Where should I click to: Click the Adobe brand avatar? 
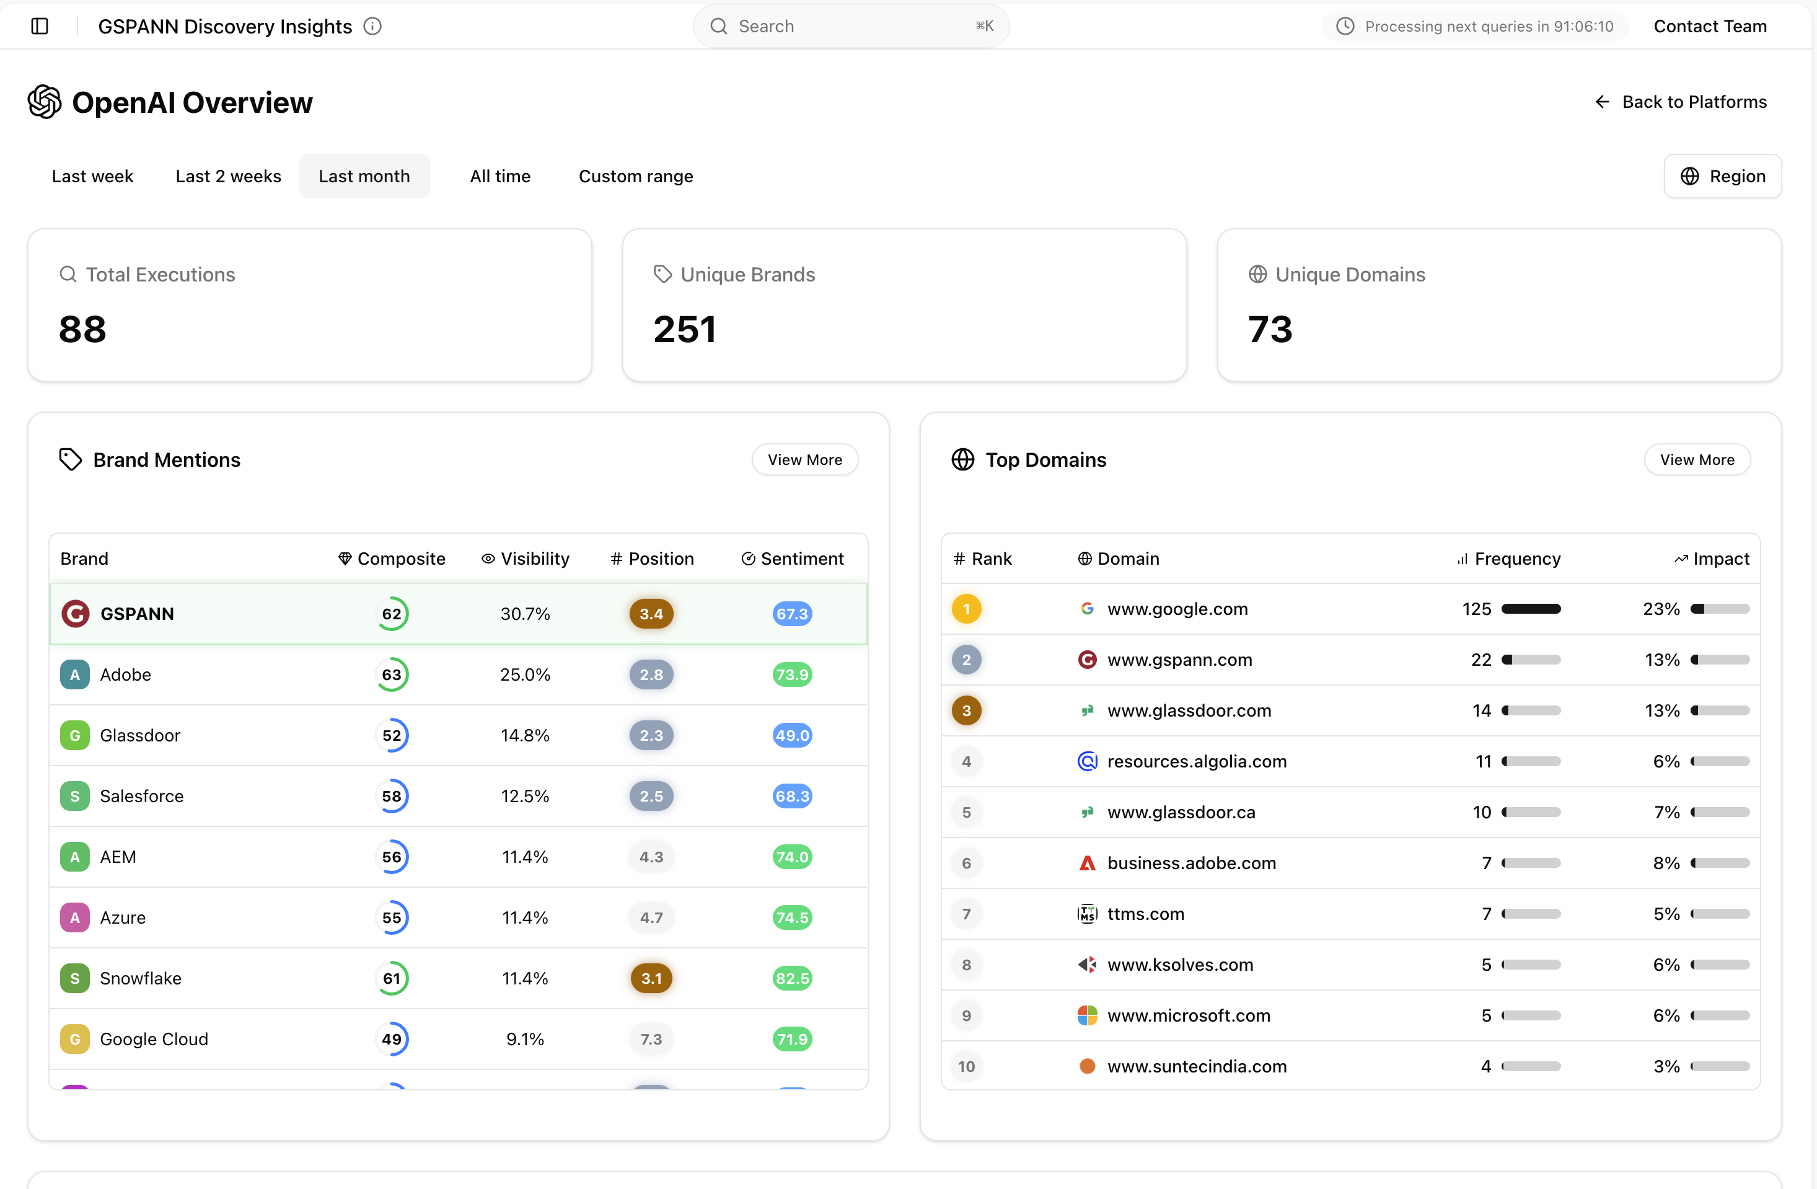75,674
